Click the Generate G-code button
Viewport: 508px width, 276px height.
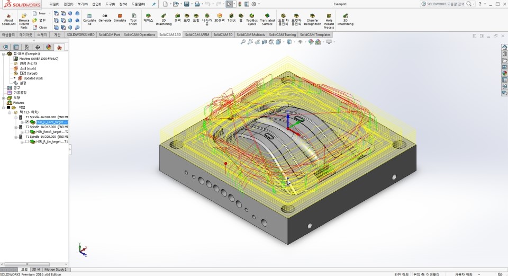(105, 18)
